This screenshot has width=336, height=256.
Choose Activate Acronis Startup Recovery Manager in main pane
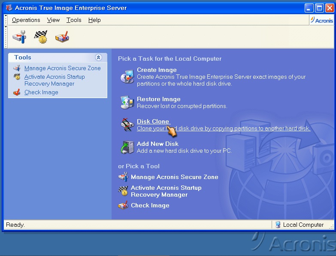(x=166, y=191)
